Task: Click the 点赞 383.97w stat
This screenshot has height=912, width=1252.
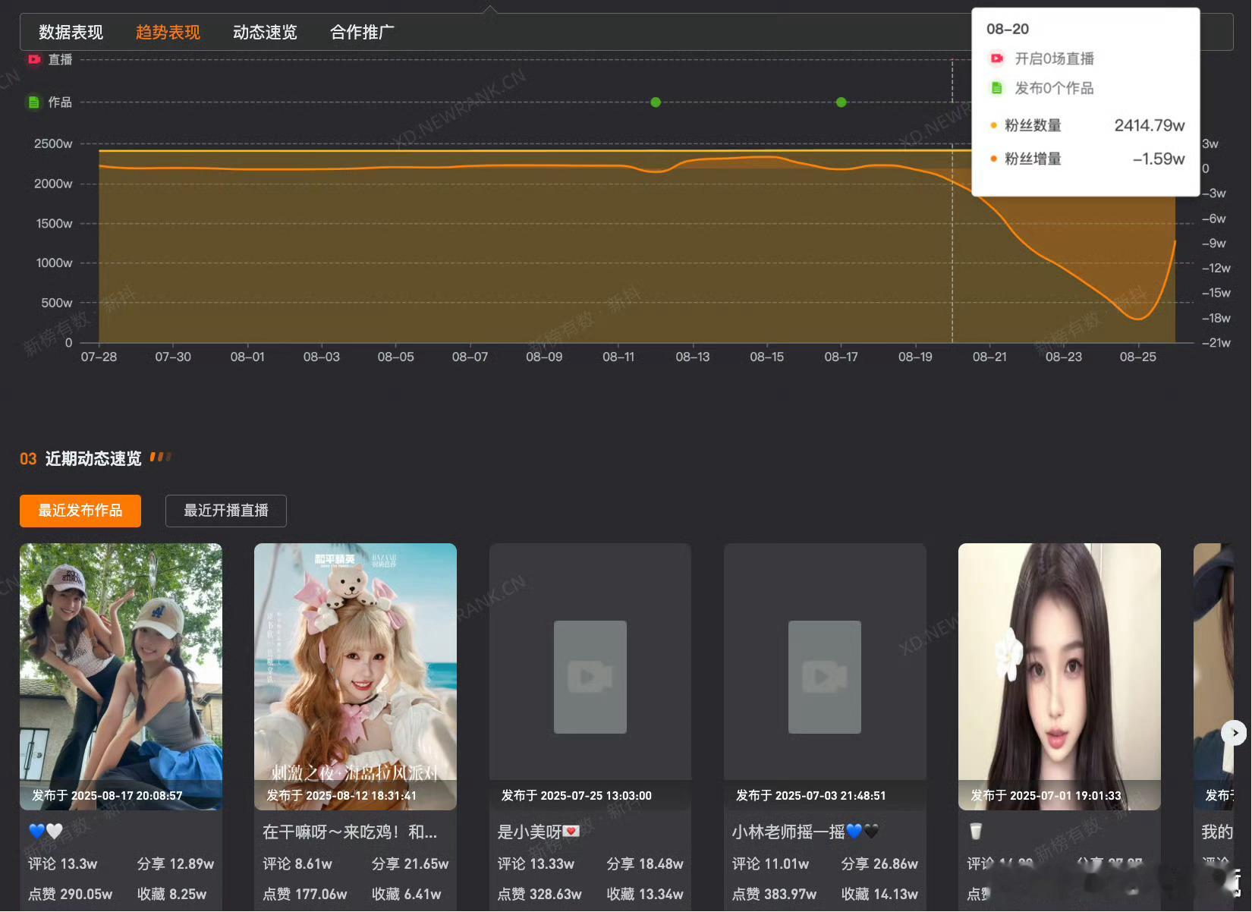Action: coord(774,895)
